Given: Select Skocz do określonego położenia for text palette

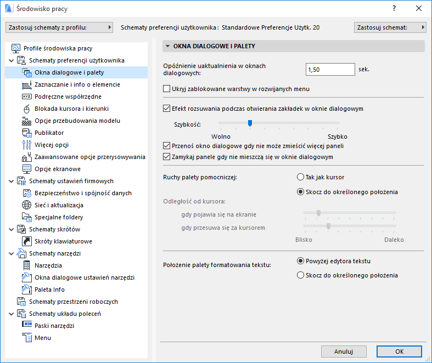Looking at the screenshot, I should coord(300,275).
